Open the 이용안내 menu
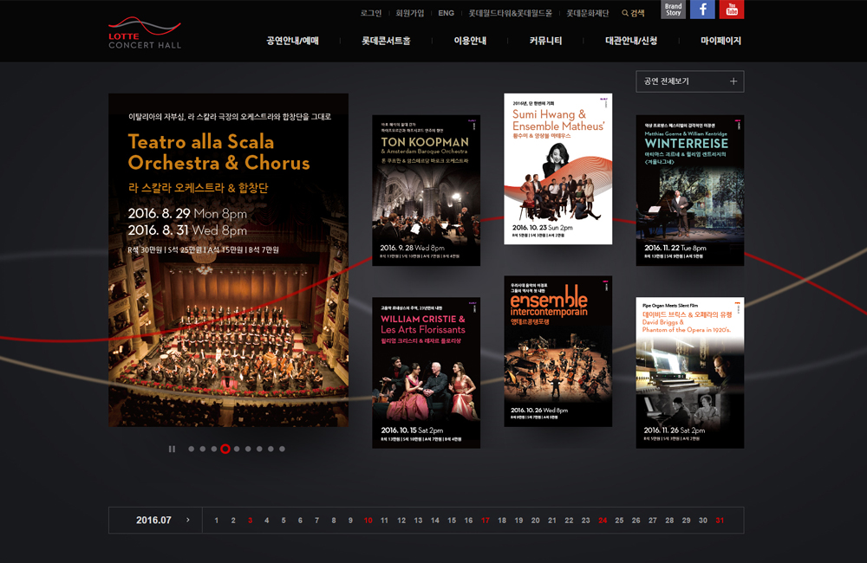This screenshot has height=563, width=867. point(470,41)
